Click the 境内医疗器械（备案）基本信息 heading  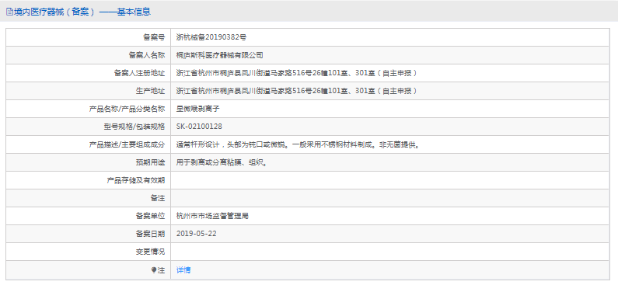(x=79, y=12)
